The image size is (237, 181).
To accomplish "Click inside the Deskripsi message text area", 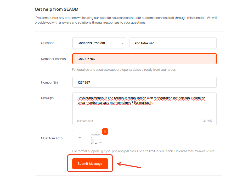I will (144, 107).
